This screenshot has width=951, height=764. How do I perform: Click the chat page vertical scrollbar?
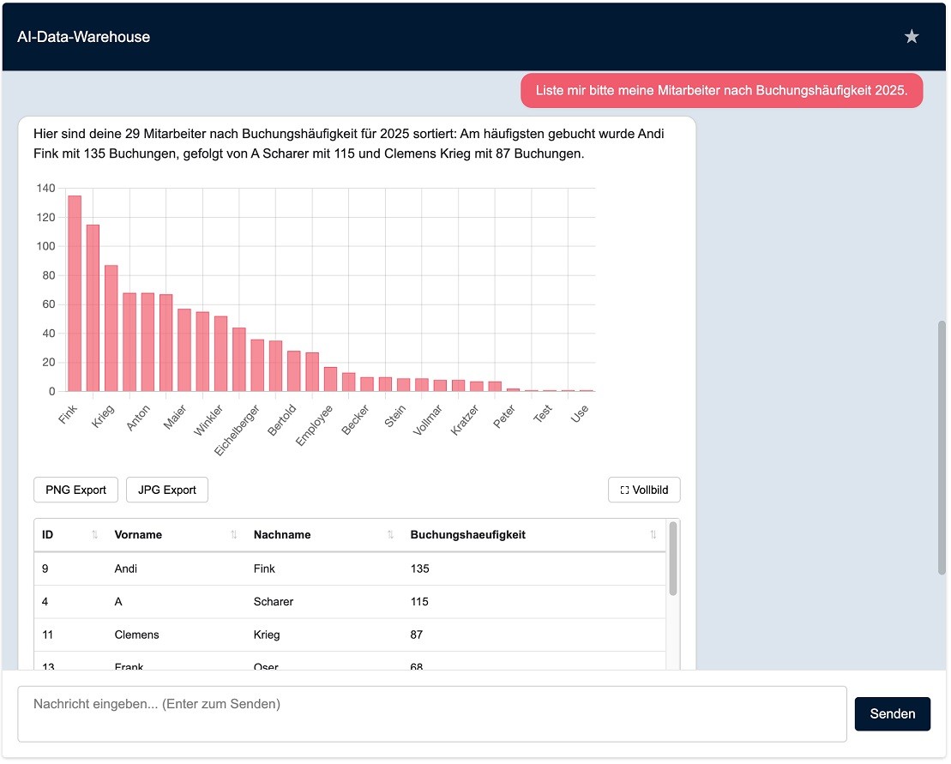click(x=942, y=448)
